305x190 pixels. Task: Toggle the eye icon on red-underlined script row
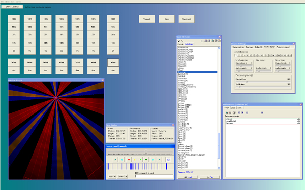(298, 123)
